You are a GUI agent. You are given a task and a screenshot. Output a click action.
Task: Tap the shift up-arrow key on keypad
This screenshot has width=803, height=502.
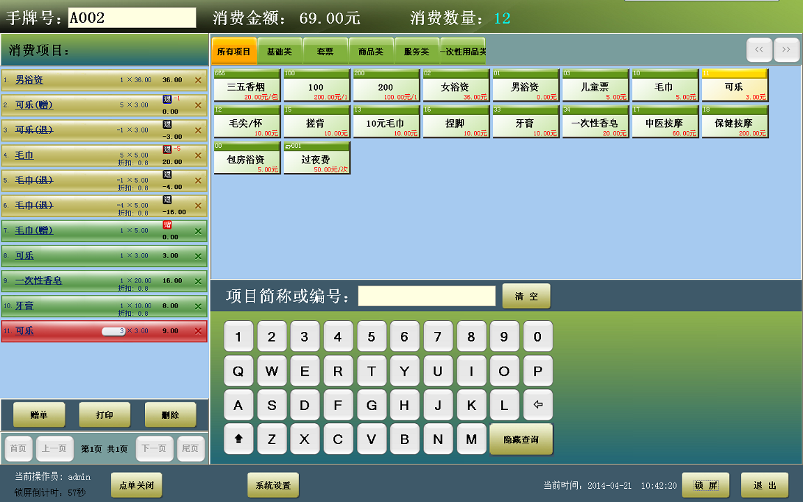(238, 439)
